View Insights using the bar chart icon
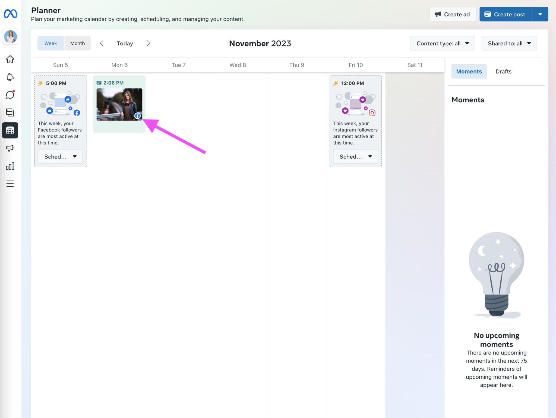 point(10,166)
